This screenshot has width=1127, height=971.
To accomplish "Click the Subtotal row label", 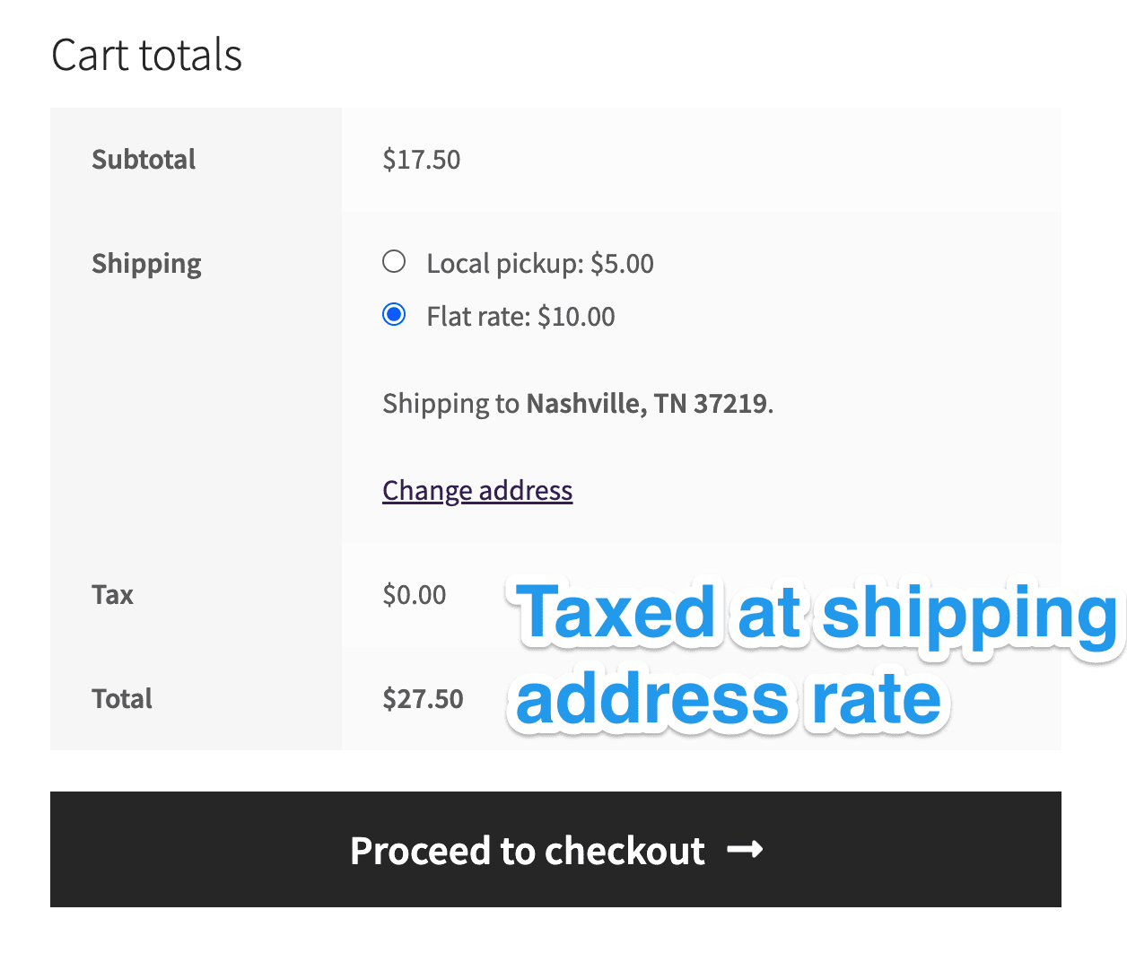I will pos(144,160).
